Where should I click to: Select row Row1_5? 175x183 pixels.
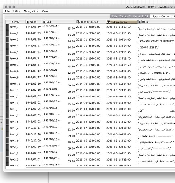[14, 115]
